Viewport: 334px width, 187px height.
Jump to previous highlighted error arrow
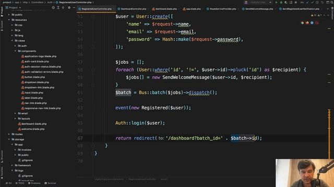coord(324,15)
